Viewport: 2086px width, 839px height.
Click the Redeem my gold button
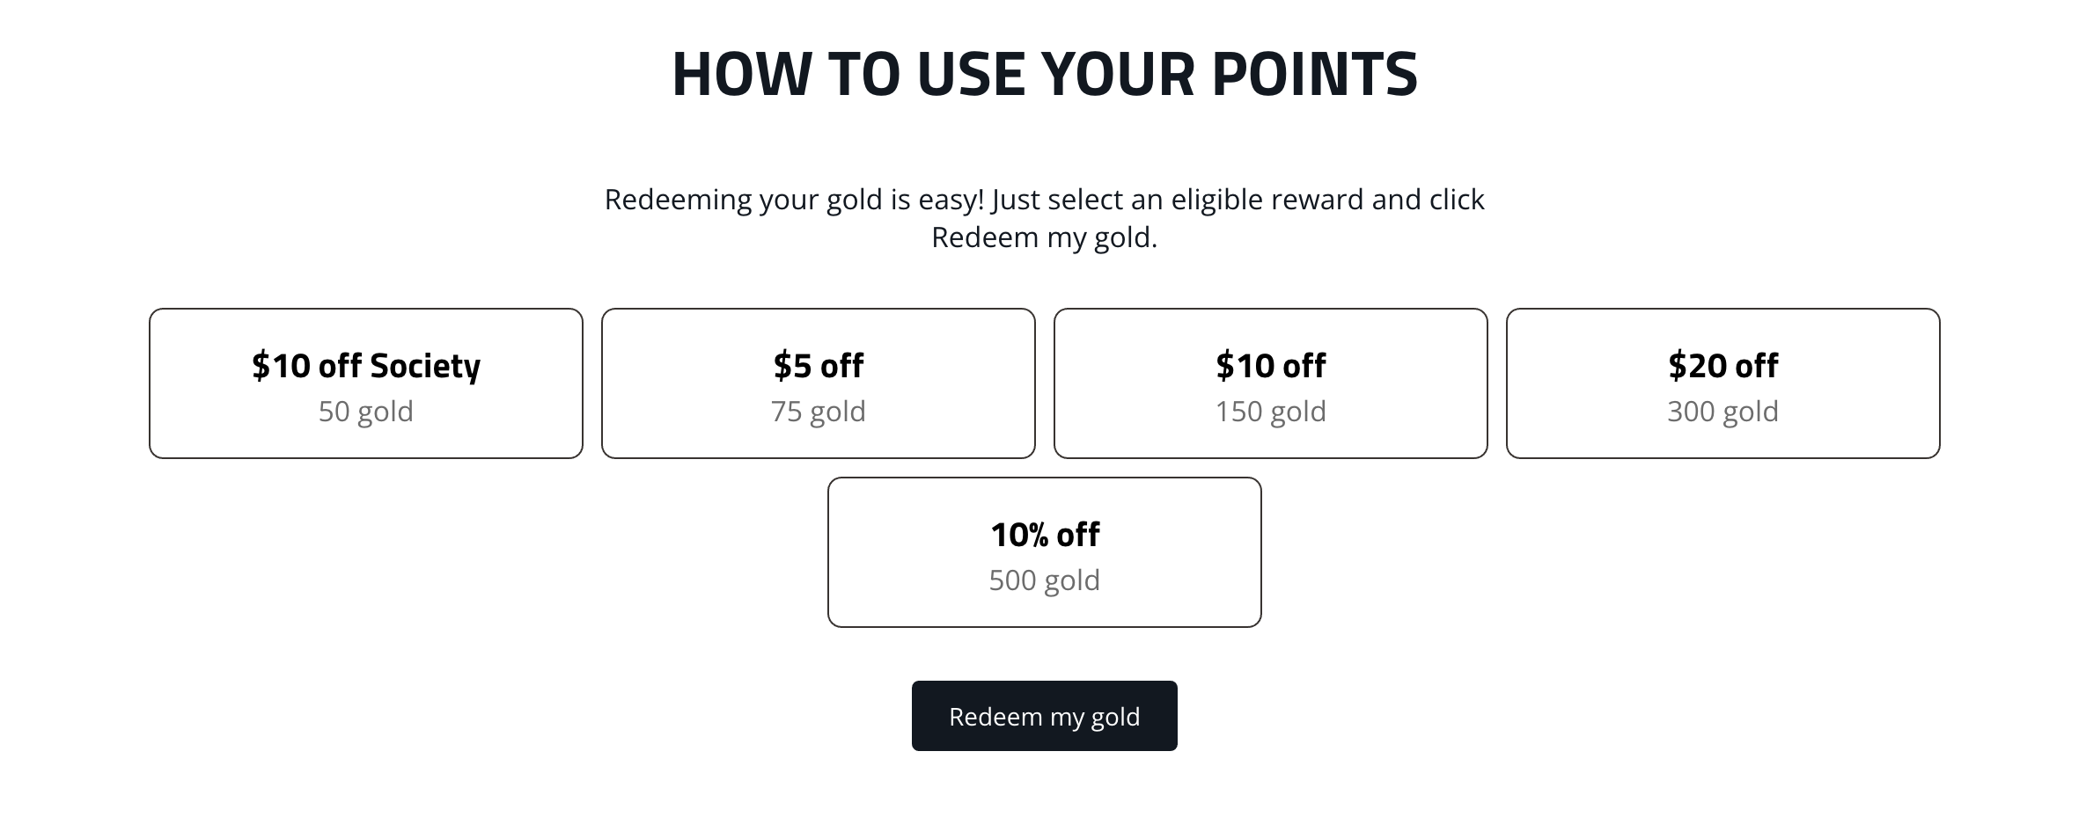1044,716
